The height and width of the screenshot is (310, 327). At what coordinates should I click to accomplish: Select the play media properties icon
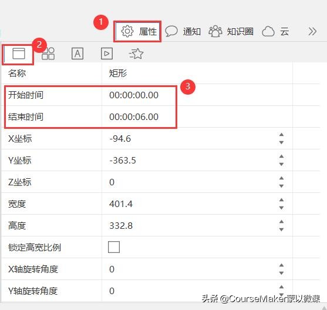(x=107, y=54)
